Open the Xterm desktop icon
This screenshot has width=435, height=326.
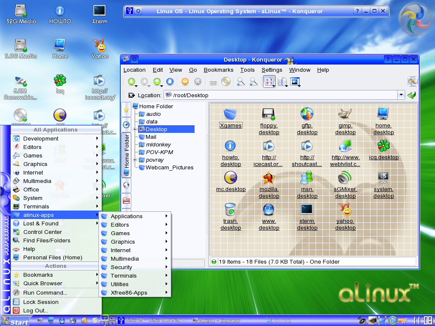pos(99,14)
